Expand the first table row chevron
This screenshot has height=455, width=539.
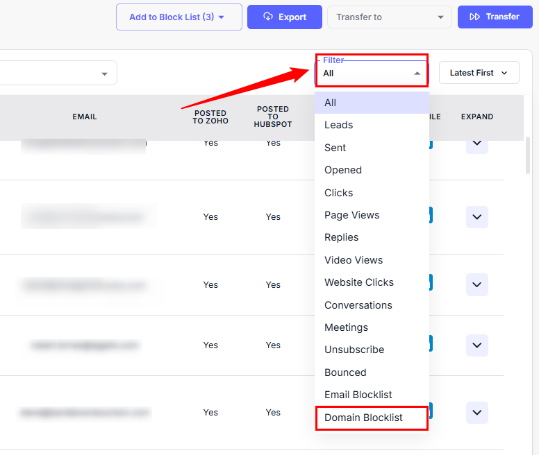tap(476, 144)
